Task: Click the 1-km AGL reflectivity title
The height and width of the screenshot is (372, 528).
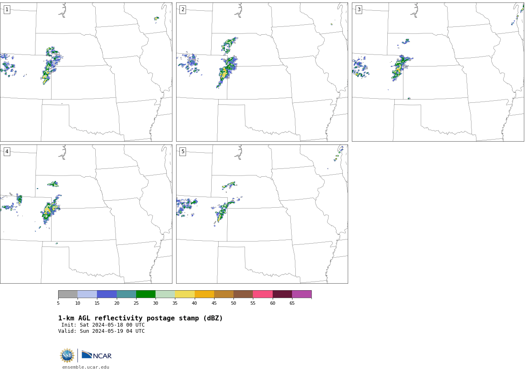Action: (x=140, y=318)
